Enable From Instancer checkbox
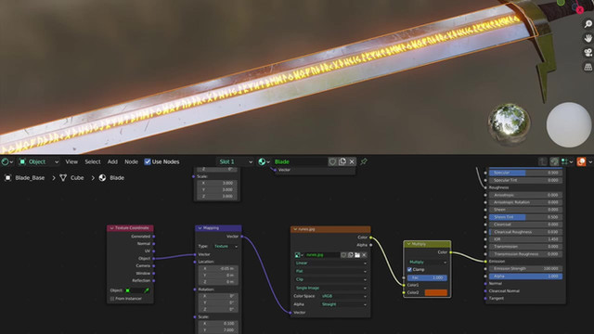This screenshot has height=334, width=594. (112, 299)
